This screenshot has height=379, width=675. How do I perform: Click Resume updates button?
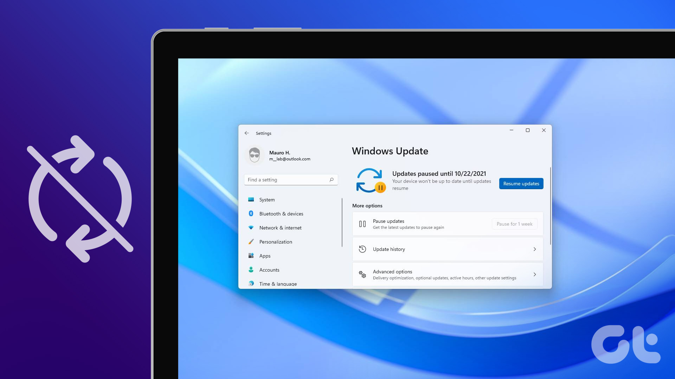(521, 183)
